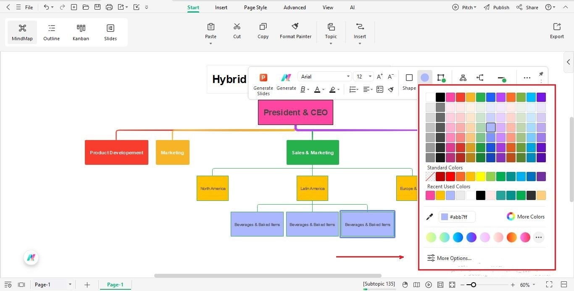Increase font size with A+ icon
574x291 pixels.
(x=380, y=76)
